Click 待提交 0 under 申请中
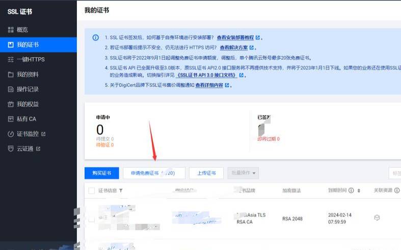This screenshot has height=250, width=401. (105, 139)
